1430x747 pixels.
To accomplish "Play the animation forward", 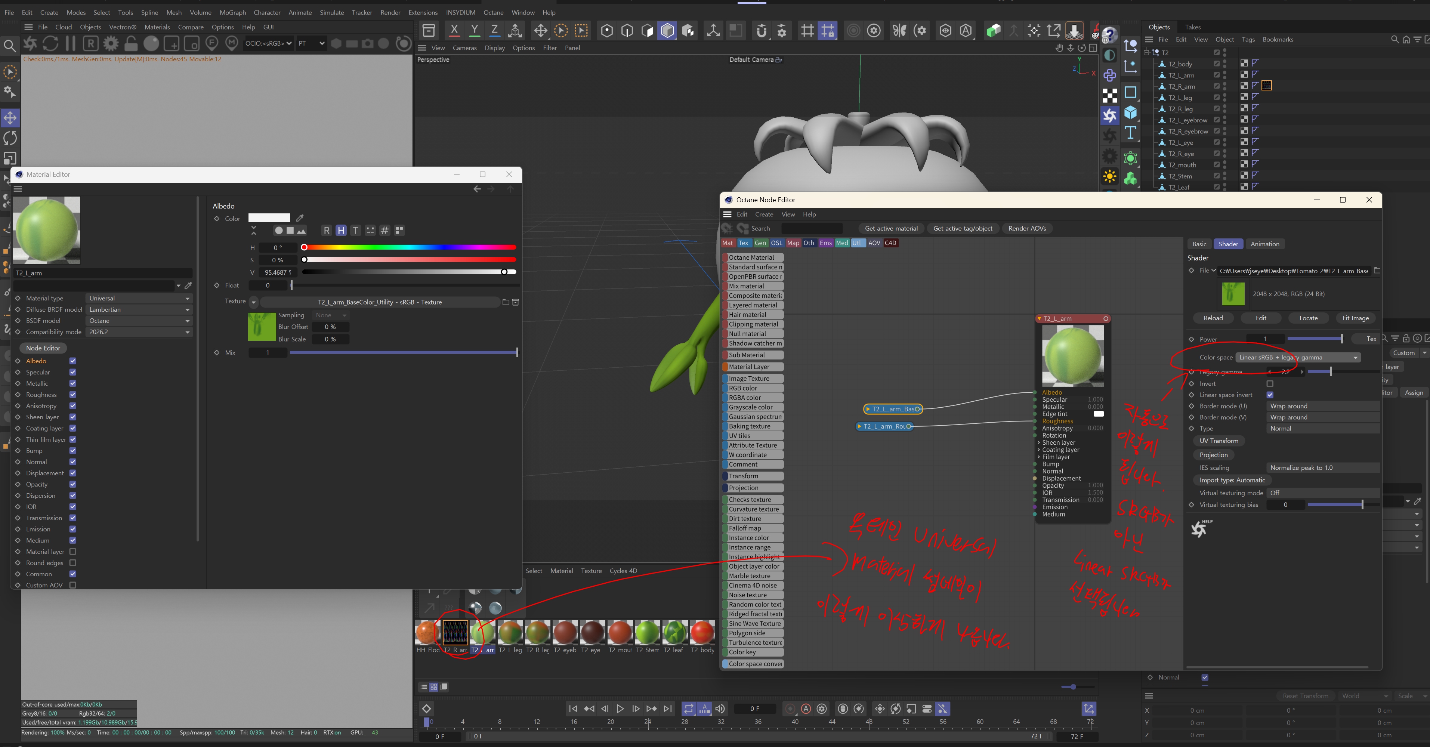I will pyautogui.click(x=620, y=709).
